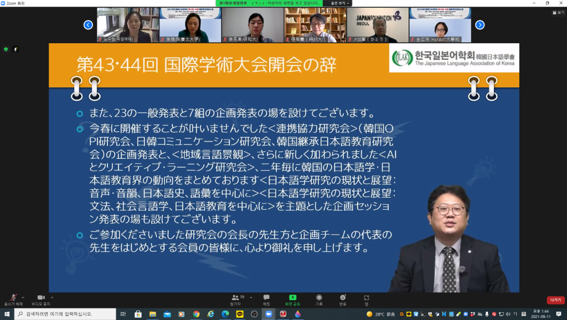The height and width of the screenshot is (320, 567).
Task: Open the reactions menu
Action: [343, 299]
